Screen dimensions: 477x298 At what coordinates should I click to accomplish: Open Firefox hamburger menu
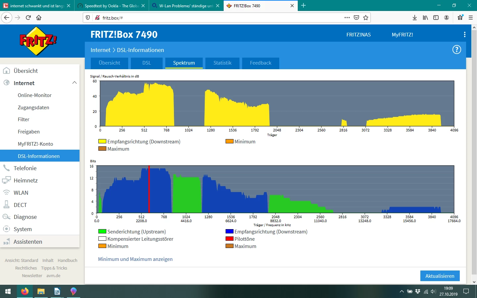470,18
